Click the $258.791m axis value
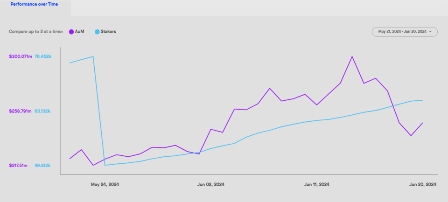 pyautogui.click(x=20, y=111)
